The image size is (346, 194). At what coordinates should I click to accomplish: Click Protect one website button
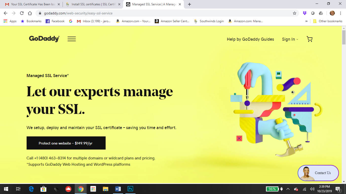coord(66,143)
